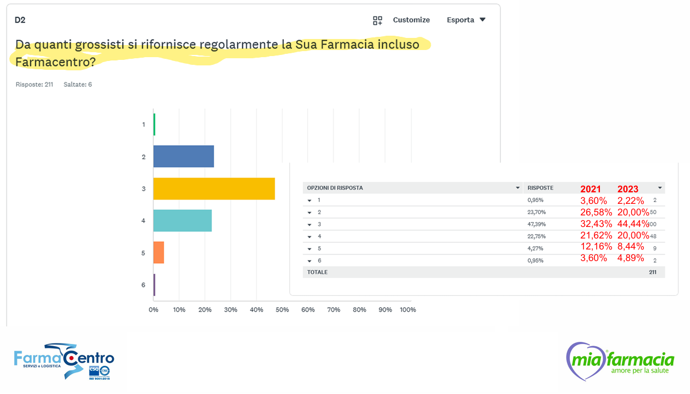Expand the row arrow for option 5

pyautogui.click(x=310, y=249)
